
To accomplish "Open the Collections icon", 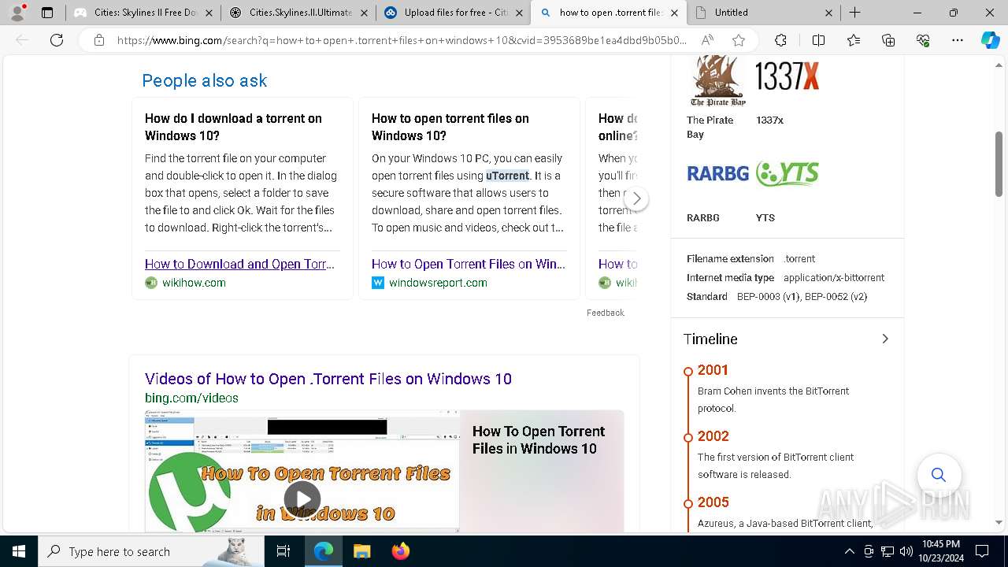I will (x=888, y=40).
